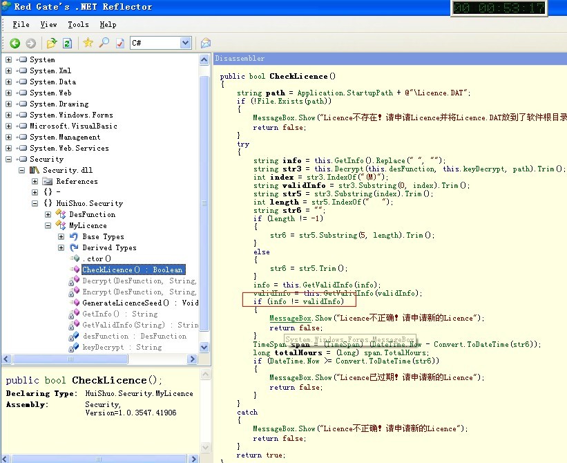Expand the Base Types node

61,236
